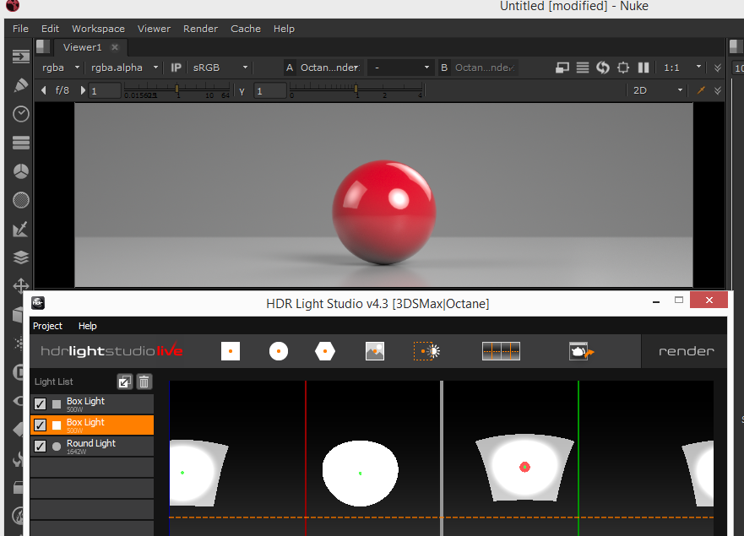Click the render button in HDR Light Studio
The width and height of the screenshot is (744, 536).
(x=686, y=351)
